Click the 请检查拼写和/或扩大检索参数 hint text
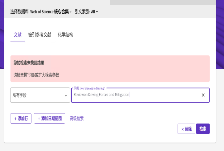Image resolution: width=224 pixels, height=151 pixels. coord(36,75)
